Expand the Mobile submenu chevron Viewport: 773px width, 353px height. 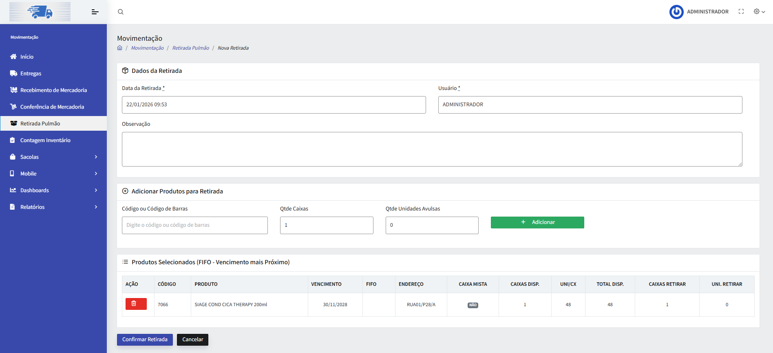click(x=96, y=173)
